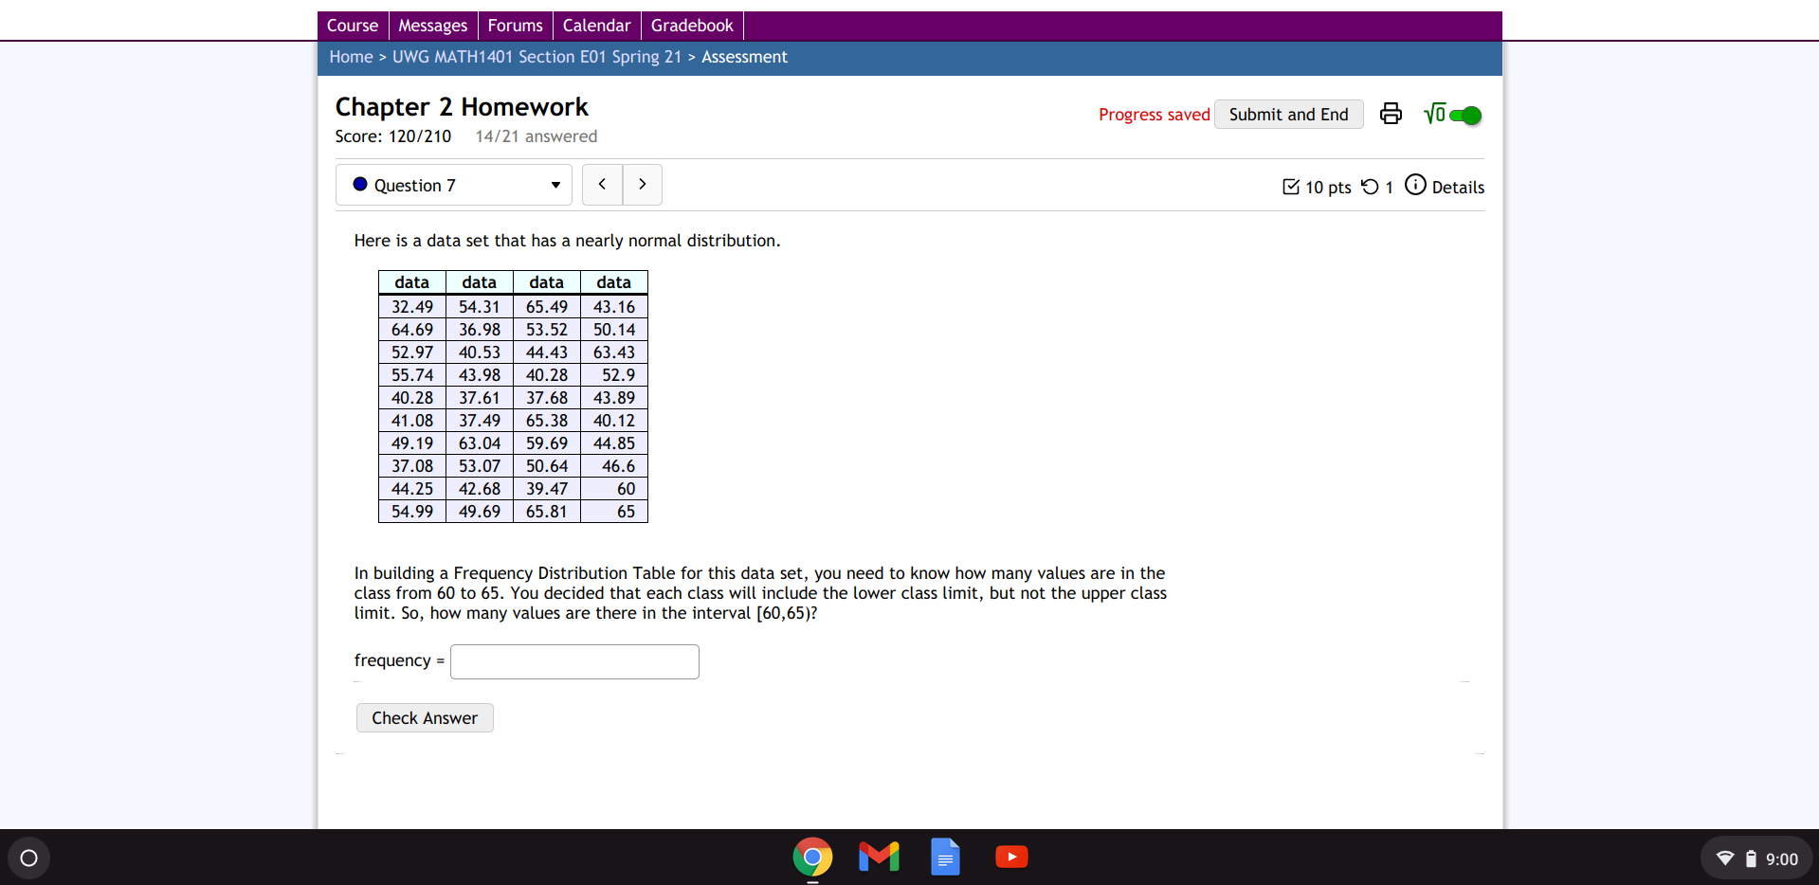Open the Gradebook menu
1819x885 pixels.
click(x=691, y=25)
